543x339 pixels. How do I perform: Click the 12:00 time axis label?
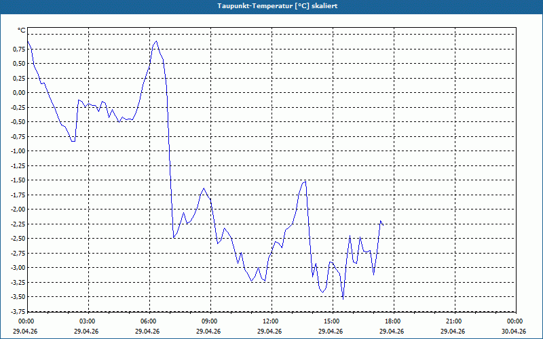(271, 321)
